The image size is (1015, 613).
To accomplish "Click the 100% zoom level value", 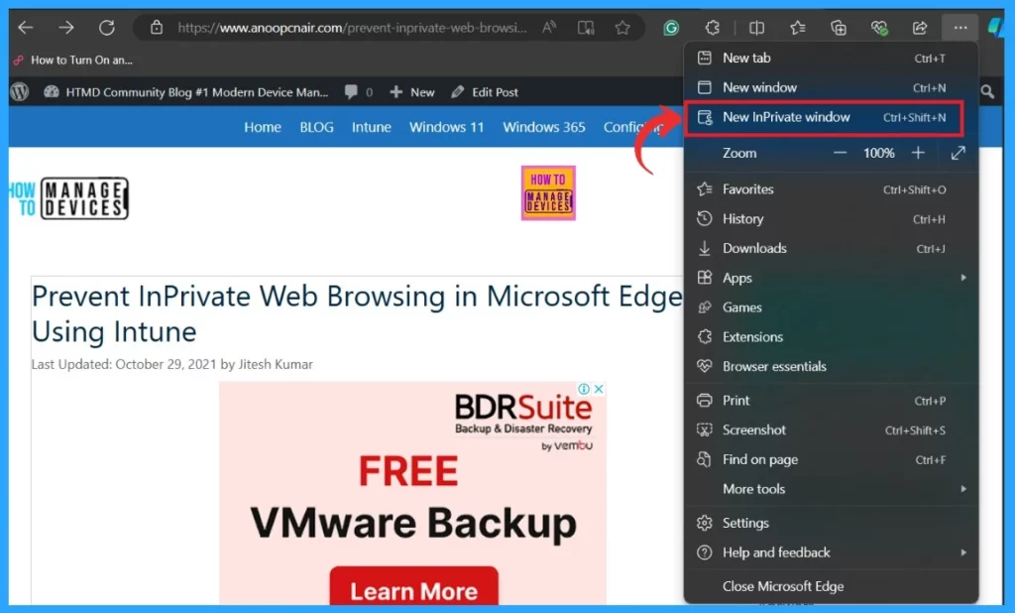I will click(x=878, y=153).
